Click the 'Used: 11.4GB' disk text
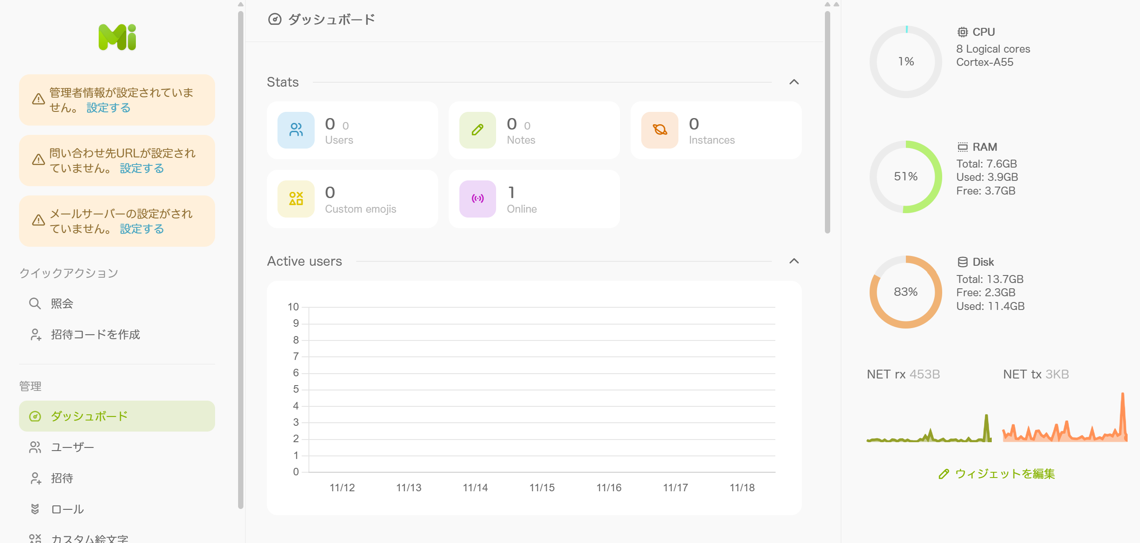Screen dimensions: 1140x543 tap(990, 306)
